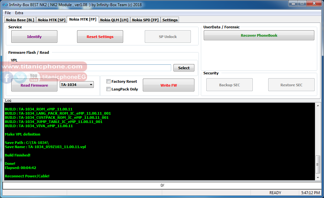
Task: Click the Write FW button
Action: (x=169, y=85)
